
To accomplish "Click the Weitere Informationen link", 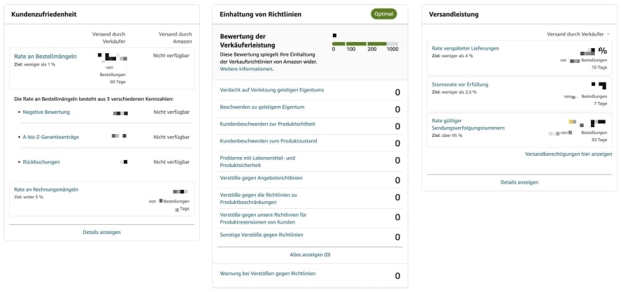I will (246, 68).
